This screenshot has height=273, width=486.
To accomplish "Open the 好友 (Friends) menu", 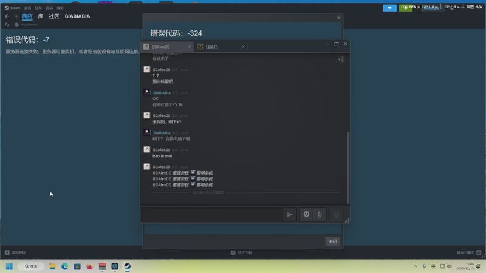I will (x=38, y=8).
